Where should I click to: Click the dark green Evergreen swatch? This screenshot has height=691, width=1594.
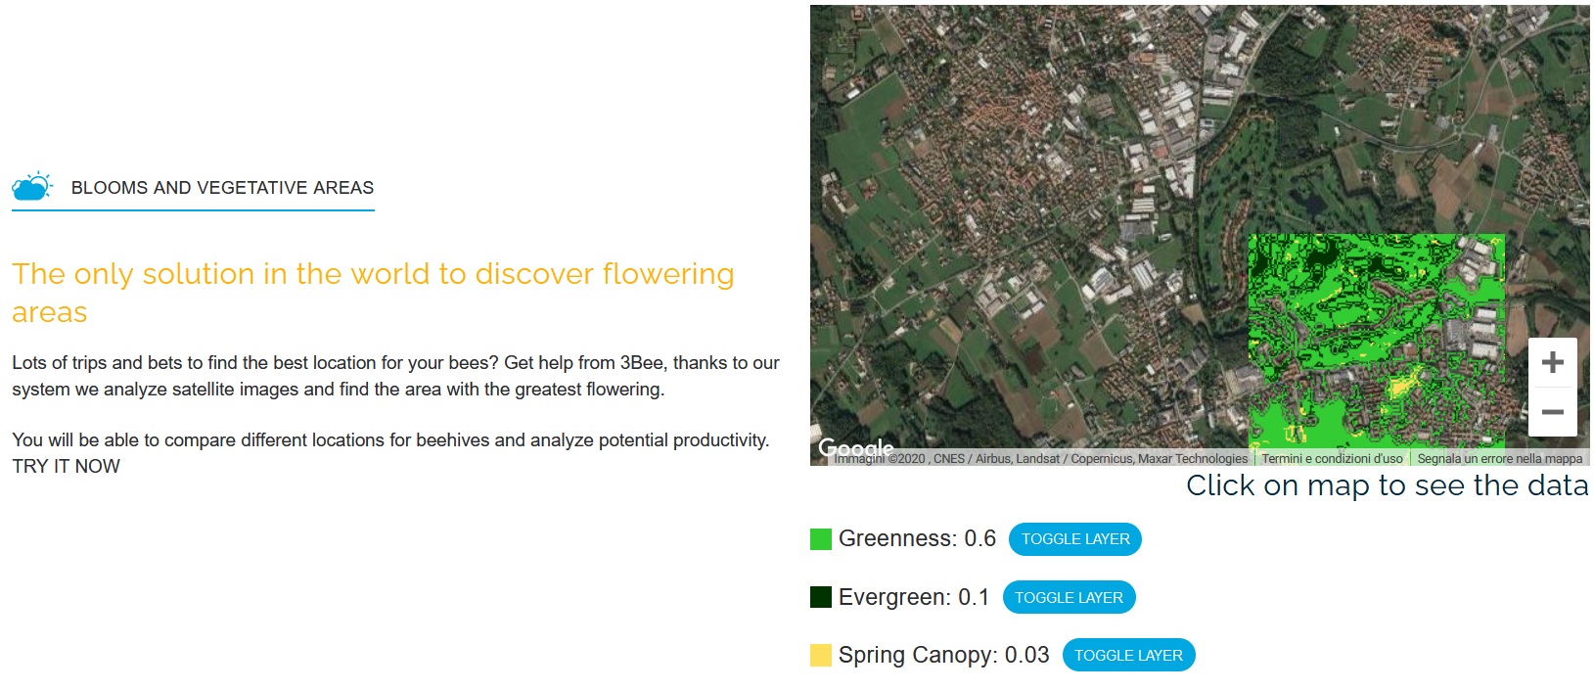point(821,597)
